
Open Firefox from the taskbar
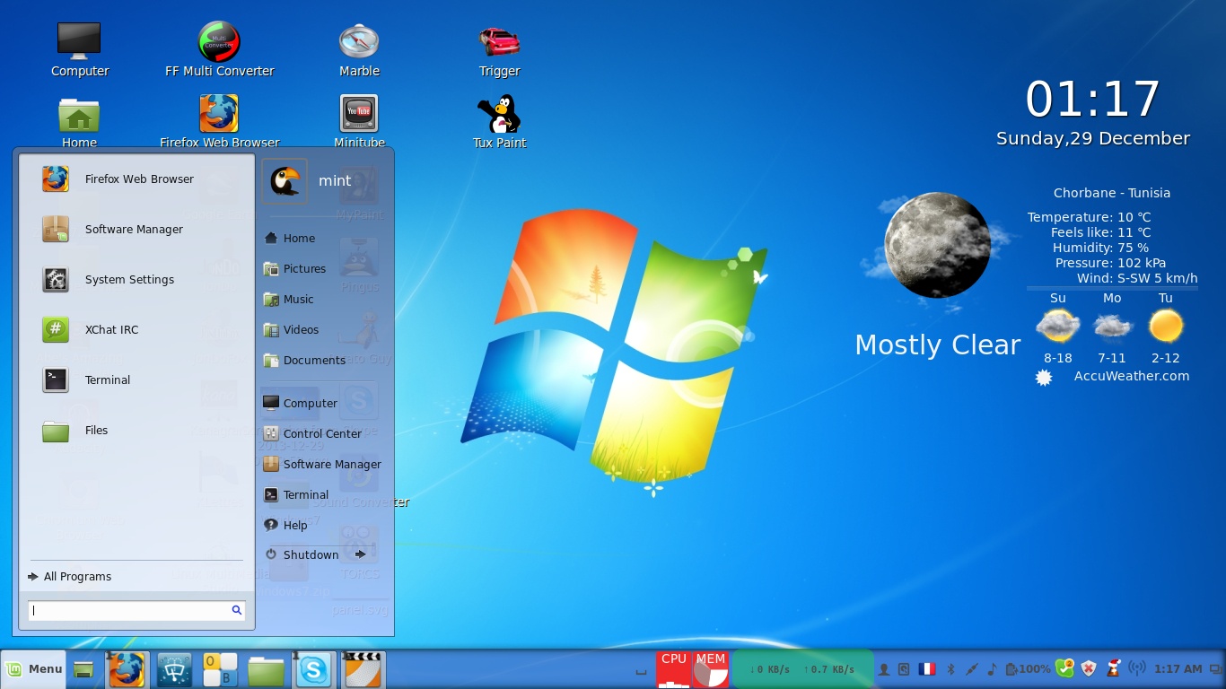[x=127, y=669]
